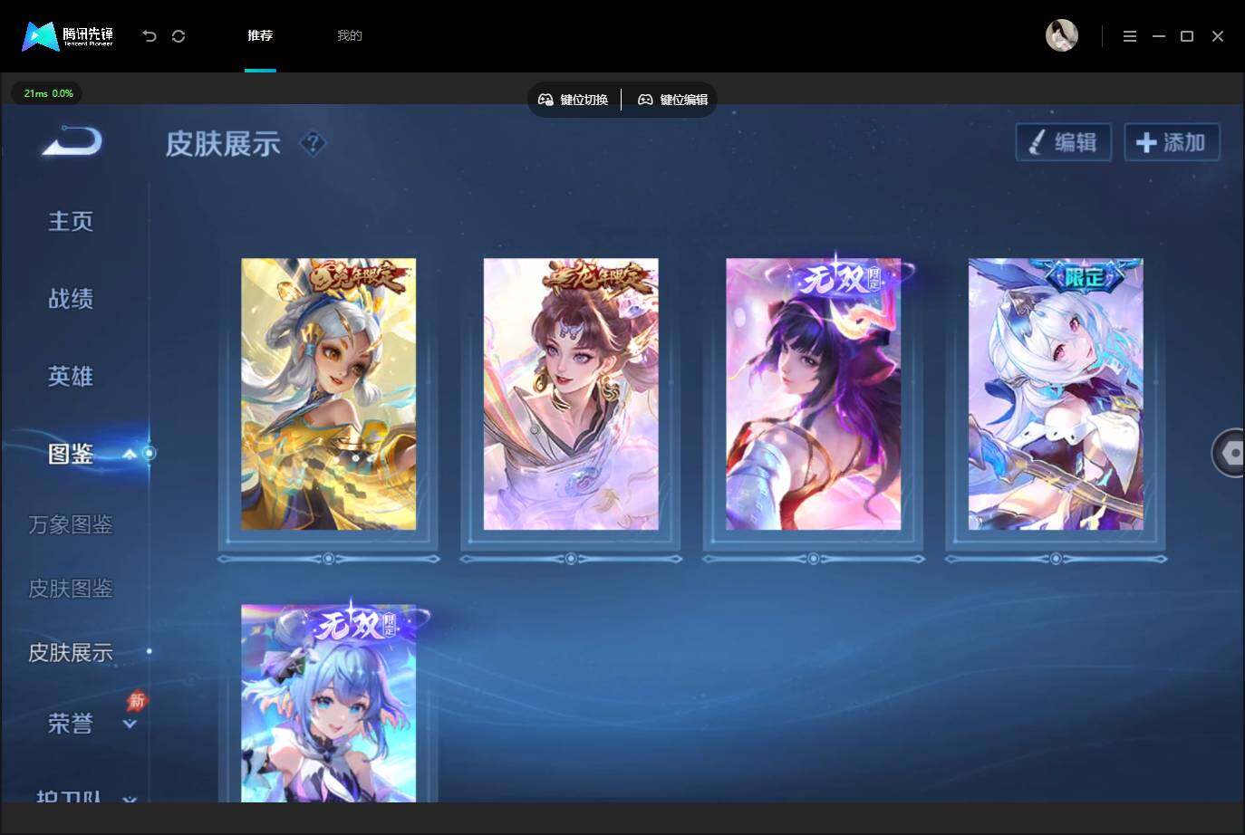Select 皮肤展示 submenu item
This screenshot has height=835, width=1245.
coord(71,652)
